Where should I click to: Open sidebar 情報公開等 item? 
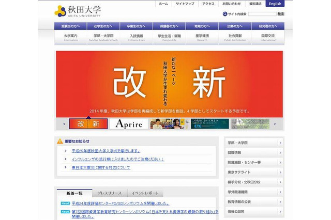tap(254, 212)
